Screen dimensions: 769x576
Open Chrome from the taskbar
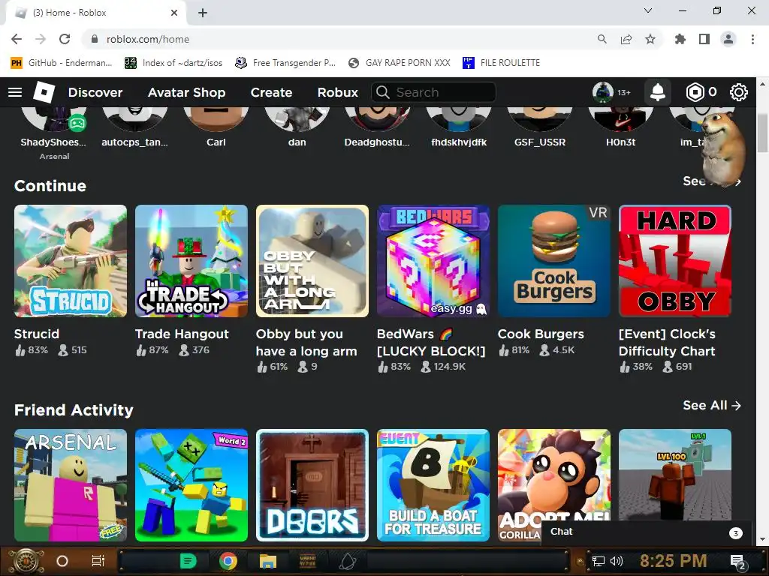(228, 561)
